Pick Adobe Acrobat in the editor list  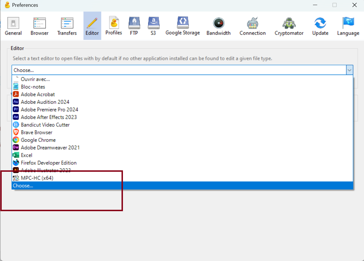[182, 94]
